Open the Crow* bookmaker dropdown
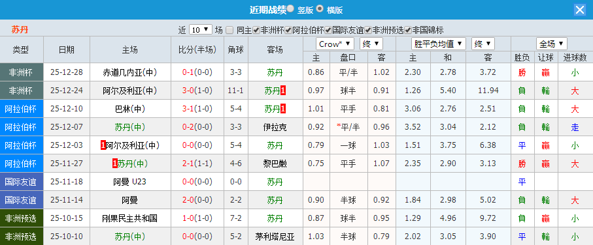This screenshot has width=593, height=245. (x=335, y=44)
